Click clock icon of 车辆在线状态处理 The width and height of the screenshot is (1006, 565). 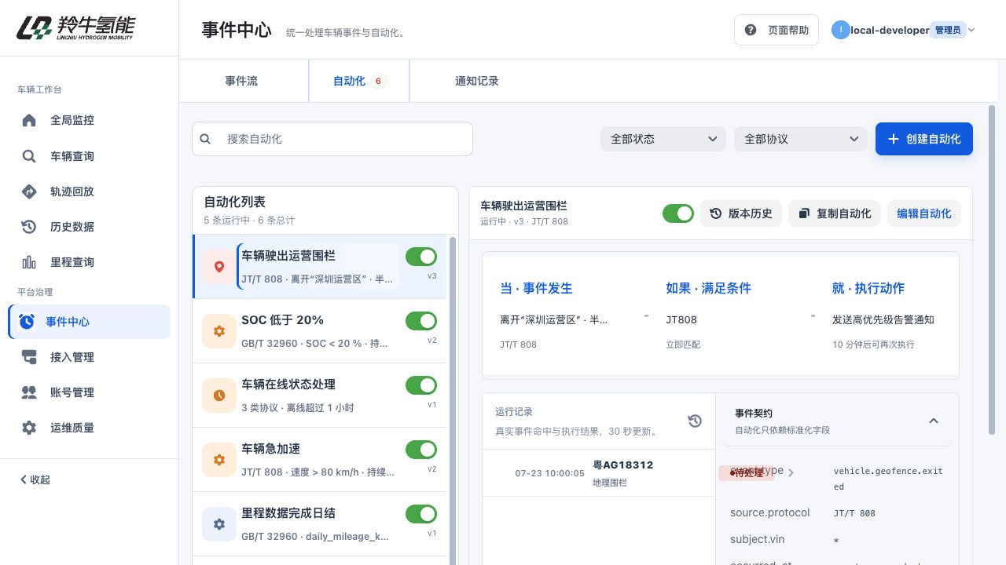tap(219, 395)
